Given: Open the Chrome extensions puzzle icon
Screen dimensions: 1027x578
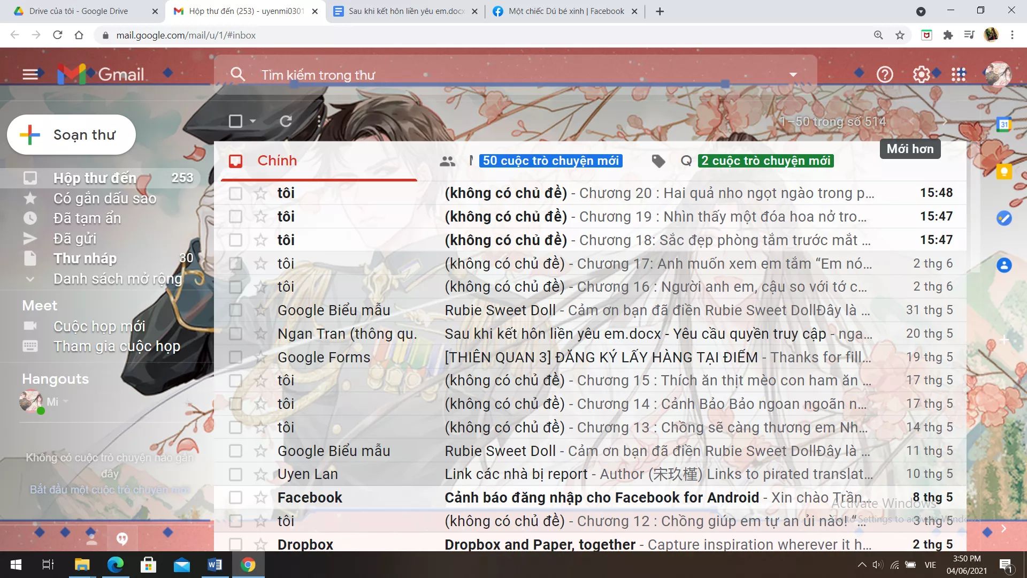Looking at the screenshot, I should pos(948,35).
